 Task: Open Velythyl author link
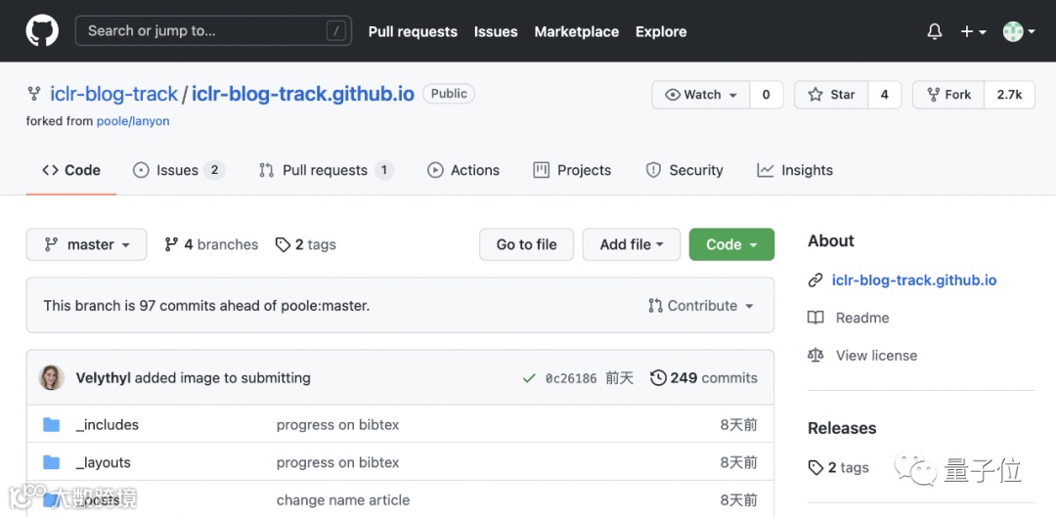[104, 377]
